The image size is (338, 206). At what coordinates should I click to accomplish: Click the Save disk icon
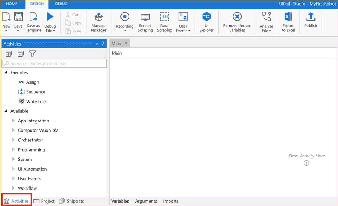click(x=18, y=16)
